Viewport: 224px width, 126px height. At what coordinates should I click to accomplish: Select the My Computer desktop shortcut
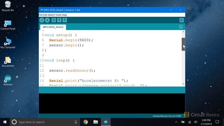(8, 43)
